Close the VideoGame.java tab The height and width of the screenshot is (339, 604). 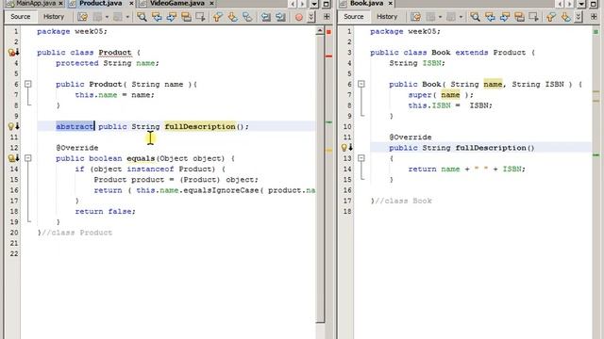click(211, 3)
